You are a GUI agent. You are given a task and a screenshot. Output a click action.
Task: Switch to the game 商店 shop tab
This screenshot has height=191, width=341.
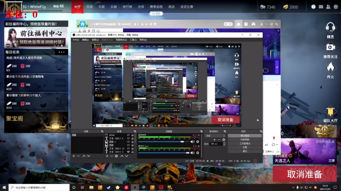[171, 7]
